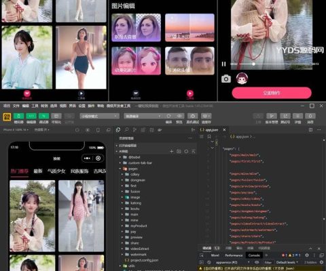326x271 pixels.
Task: Click refresh explorer icon in explorer header
Action: [186, 151]
